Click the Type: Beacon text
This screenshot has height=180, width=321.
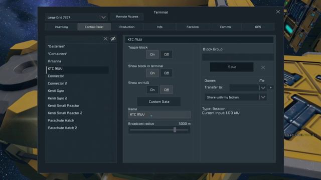click(214, 109)
